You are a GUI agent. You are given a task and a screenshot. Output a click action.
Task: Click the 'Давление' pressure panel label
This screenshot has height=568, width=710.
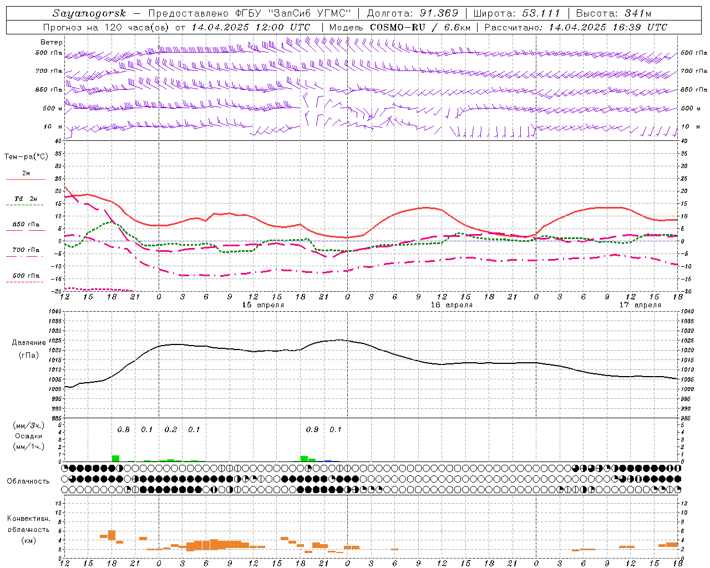pos(29,343)
